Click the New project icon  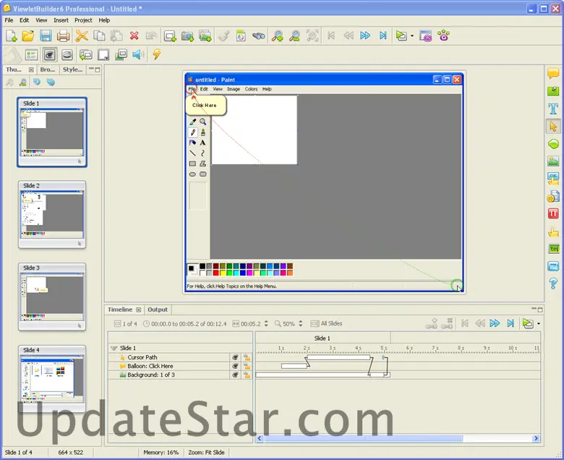11,35
